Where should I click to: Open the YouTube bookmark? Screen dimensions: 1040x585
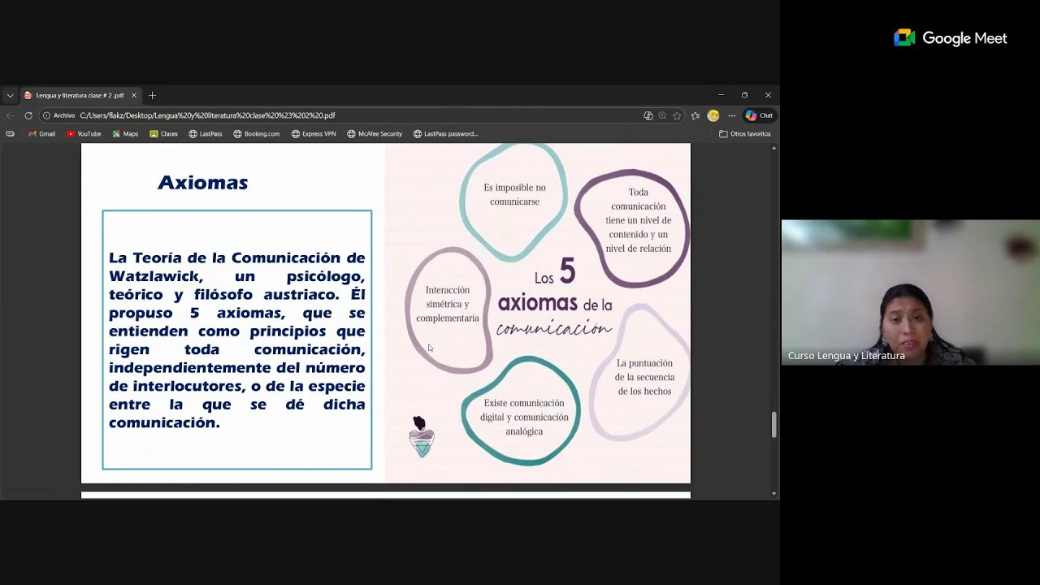[x=84, y=134]
